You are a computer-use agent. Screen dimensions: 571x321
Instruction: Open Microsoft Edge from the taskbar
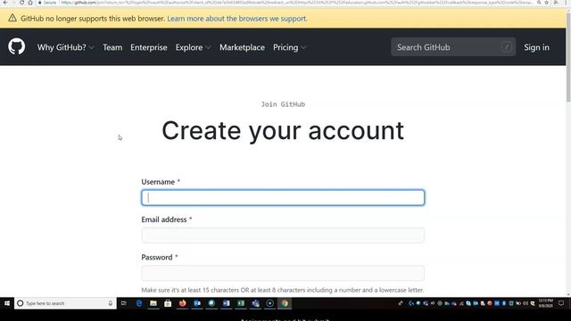point(139,303)
